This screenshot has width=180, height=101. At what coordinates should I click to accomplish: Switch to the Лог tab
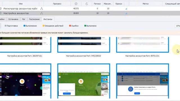24,19
